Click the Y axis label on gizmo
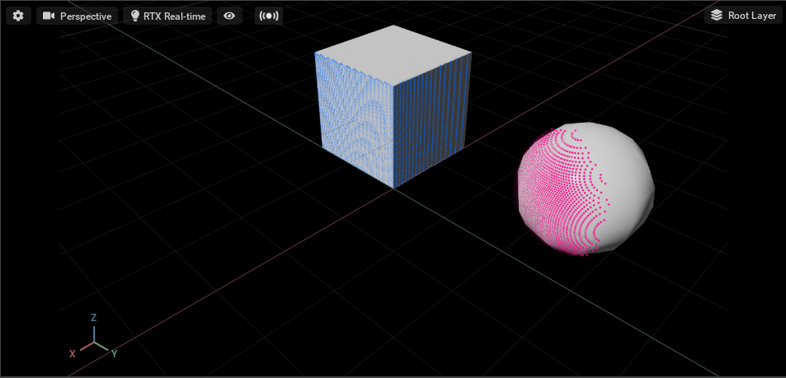Viewport: 786px width, 378px height. click(x=114, y=353)
